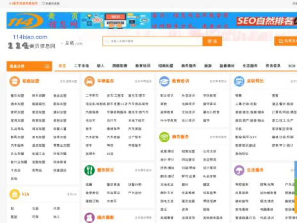Click the SEO自然排名 banner ad
297x223 pixels.
[267, 21]
